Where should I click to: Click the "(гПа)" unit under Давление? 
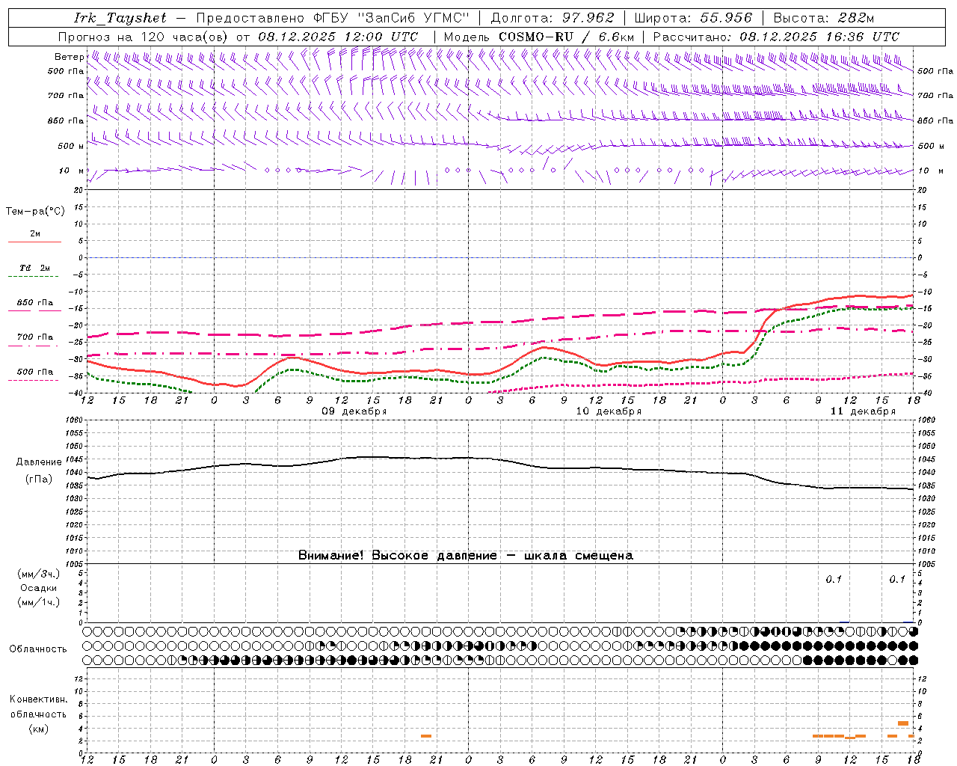[x=39, y=479]
